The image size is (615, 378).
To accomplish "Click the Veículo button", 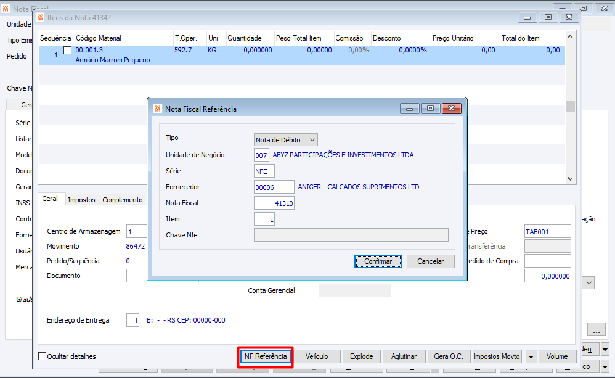I will 317,356.
